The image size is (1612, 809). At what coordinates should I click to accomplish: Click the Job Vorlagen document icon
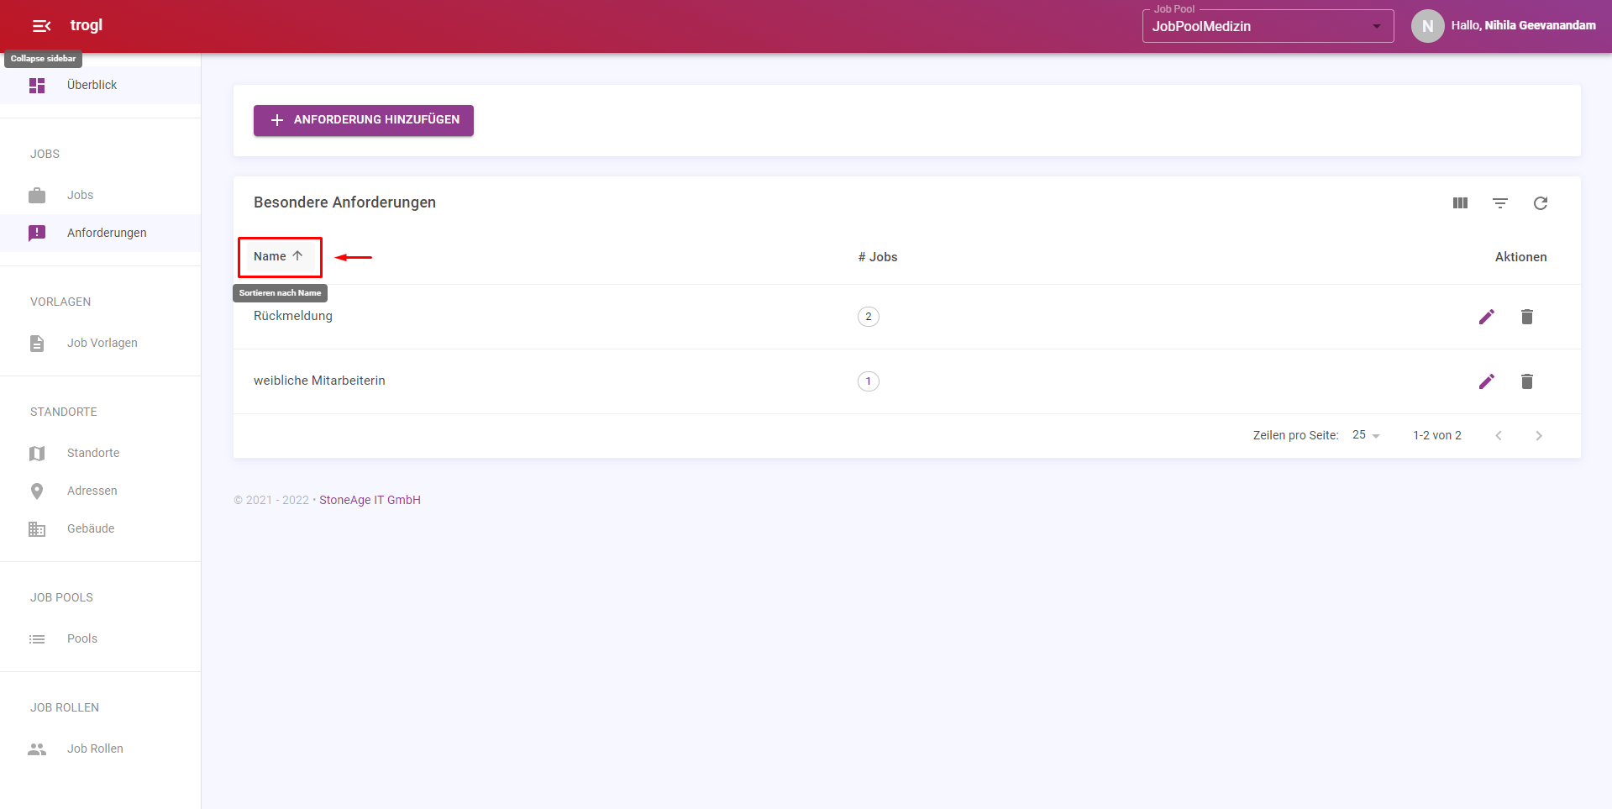click(x=37, y=344)
